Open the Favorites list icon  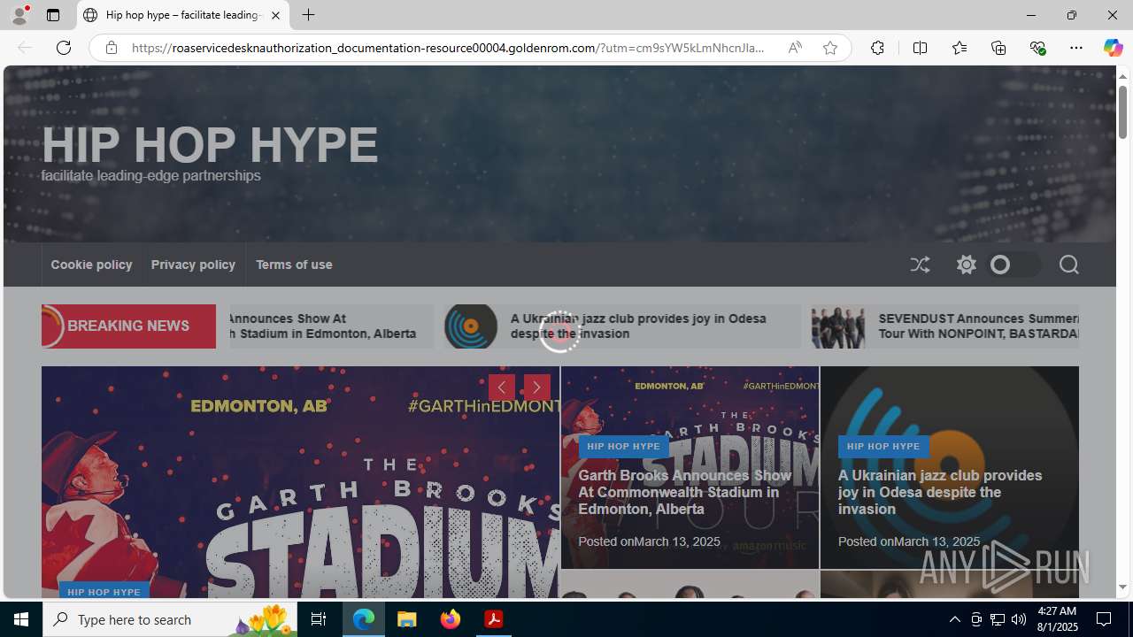tap(959, 48)
